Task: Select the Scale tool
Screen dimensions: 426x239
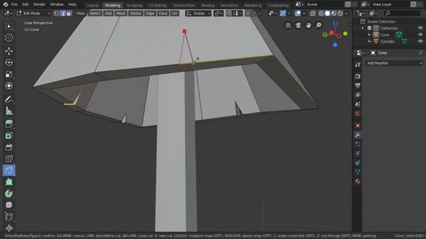Action: (x=9, y=74)
